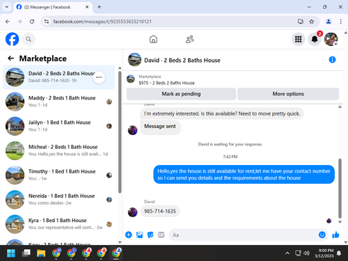Open the taskbar clock showing 9:00 PM

(x=324, y=253)
